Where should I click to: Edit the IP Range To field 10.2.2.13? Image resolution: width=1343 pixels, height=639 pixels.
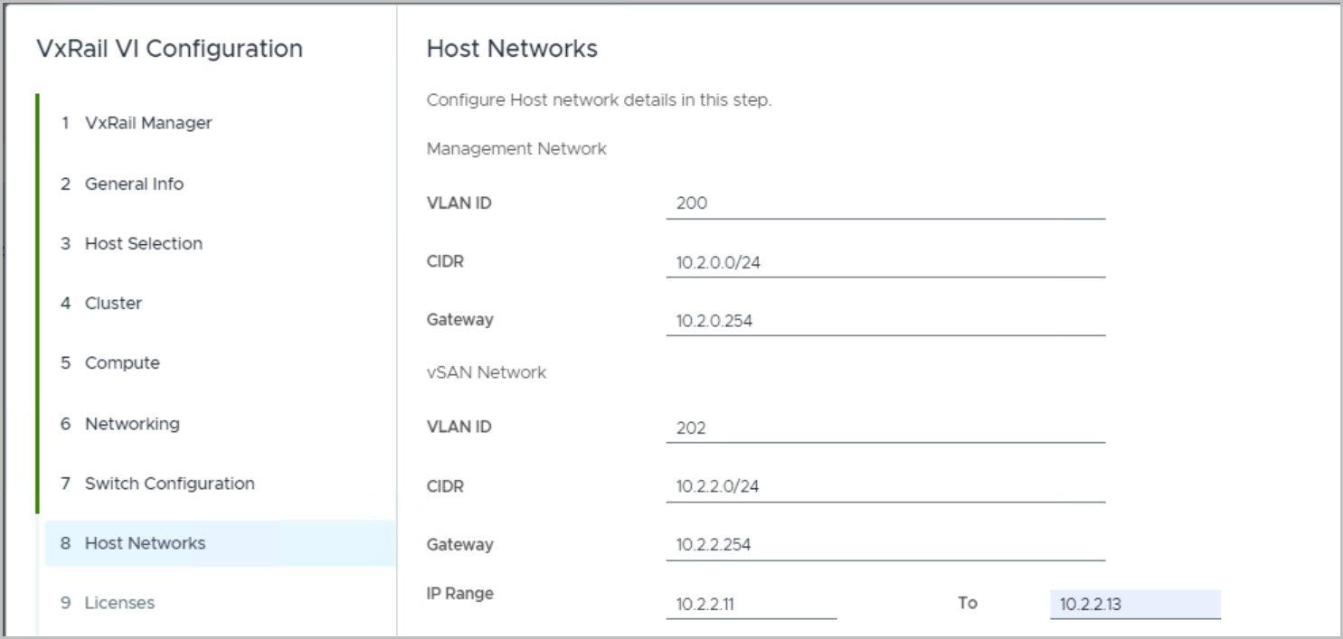tap(1135, 604)
